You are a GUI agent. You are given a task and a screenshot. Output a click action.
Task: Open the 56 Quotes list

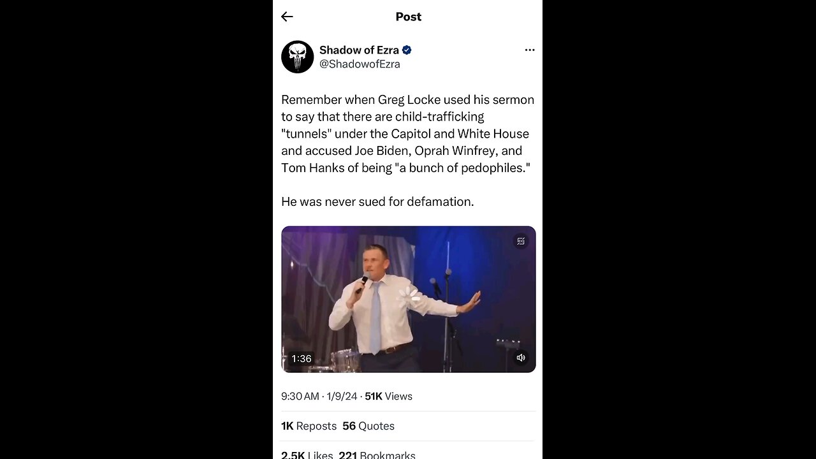pyautogui.click(x=368, y=426)
